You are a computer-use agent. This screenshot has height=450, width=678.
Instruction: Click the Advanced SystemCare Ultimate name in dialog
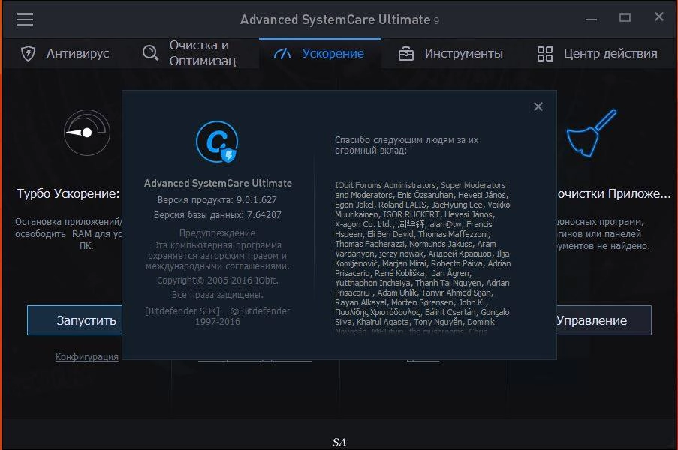[218, 183]
